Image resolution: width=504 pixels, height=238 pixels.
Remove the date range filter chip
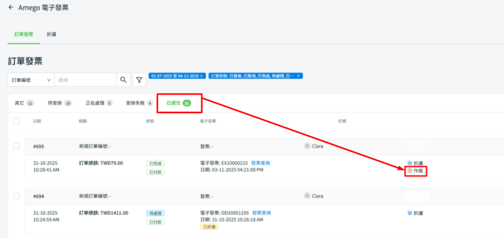(201, 76)
